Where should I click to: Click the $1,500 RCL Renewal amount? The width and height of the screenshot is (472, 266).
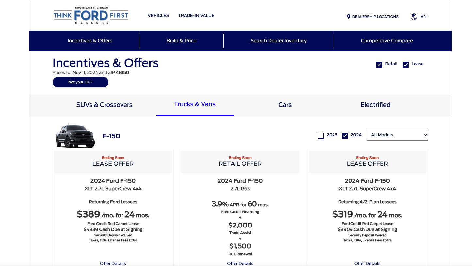tap(240, 246)
